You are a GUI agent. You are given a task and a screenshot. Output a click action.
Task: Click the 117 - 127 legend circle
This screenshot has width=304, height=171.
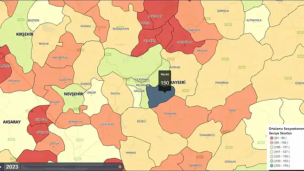coord(272,152)
